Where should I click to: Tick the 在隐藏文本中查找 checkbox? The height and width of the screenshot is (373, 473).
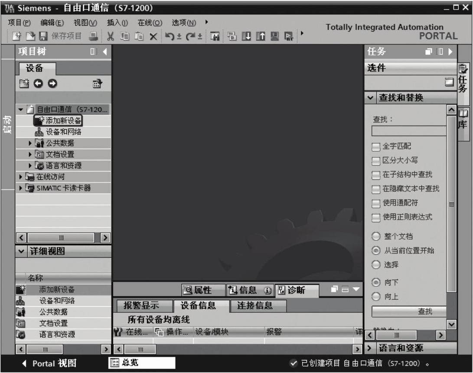click(x=376, y=189)
